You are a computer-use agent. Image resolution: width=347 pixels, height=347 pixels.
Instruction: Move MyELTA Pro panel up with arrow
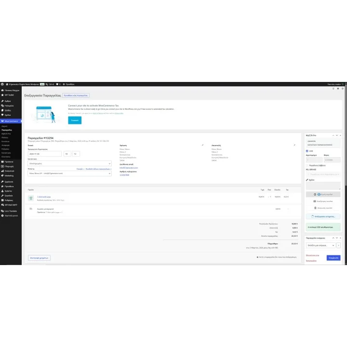tap(333, 135)
